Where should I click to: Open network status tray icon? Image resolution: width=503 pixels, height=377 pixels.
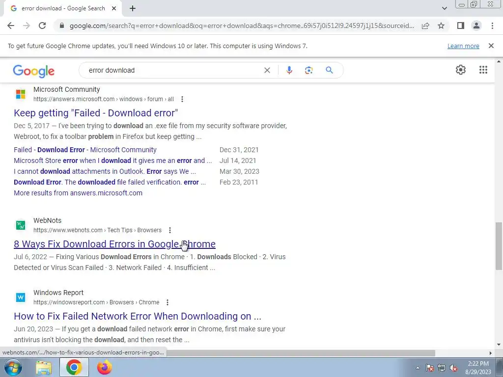pyautogui.click(x=442, y=368)
